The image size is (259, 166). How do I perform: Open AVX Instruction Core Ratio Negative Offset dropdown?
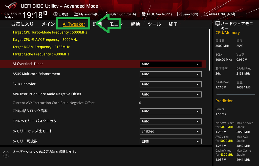(171, 94)
